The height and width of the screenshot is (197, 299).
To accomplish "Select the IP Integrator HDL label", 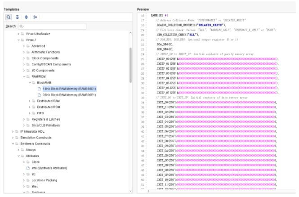I will (32, 131).
